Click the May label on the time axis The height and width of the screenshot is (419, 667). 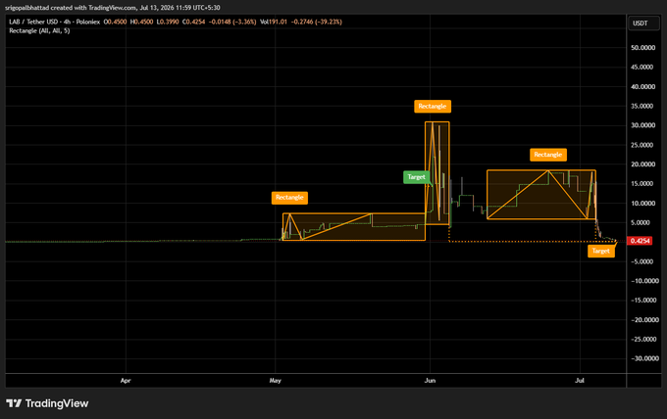276,381
